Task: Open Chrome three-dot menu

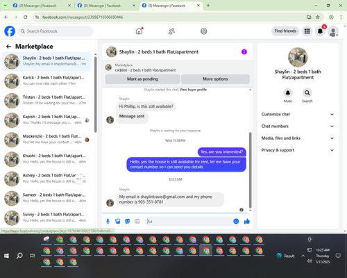Action: click(x=341, y=17)
